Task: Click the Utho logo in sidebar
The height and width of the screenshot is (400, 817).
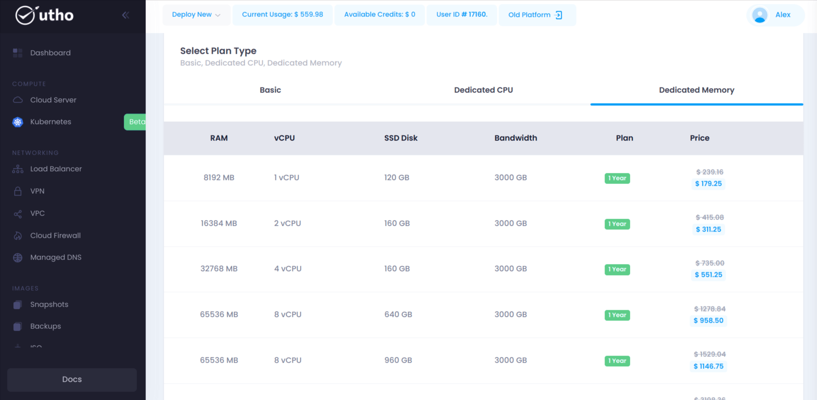Action: point(44,15)
